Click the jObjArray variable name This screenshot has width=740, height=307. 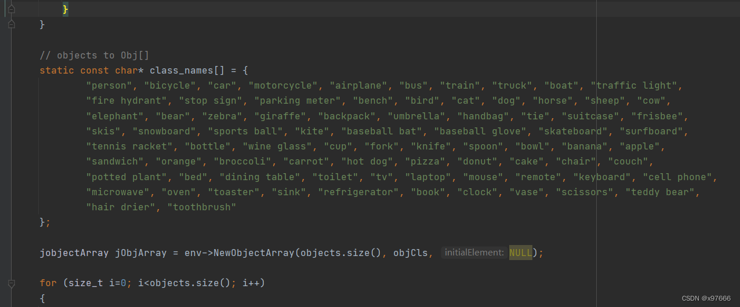(141, 253)
